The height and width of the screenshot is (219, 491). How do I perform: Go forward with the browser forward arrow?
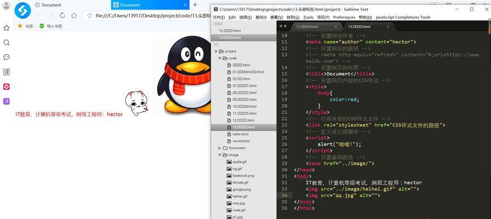(x=50, y=15)
